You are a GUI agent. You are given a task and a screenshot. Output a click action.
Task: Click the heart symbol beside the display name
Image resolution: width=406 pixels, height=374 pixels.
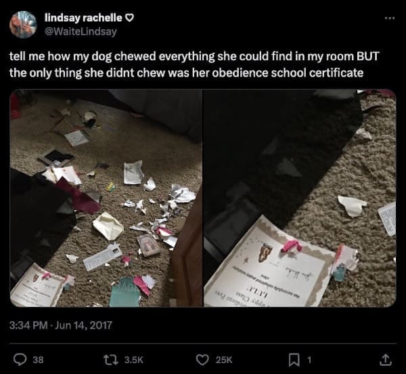click(129, 18)
